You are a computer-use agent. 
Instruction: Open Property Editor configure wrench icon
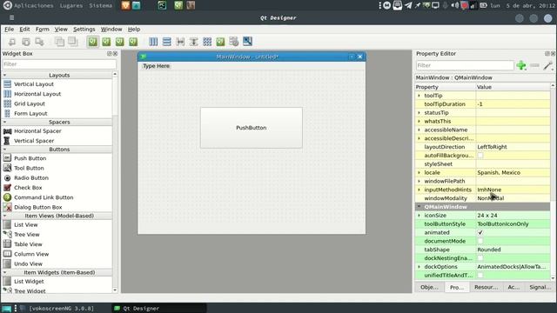(548, 65)
